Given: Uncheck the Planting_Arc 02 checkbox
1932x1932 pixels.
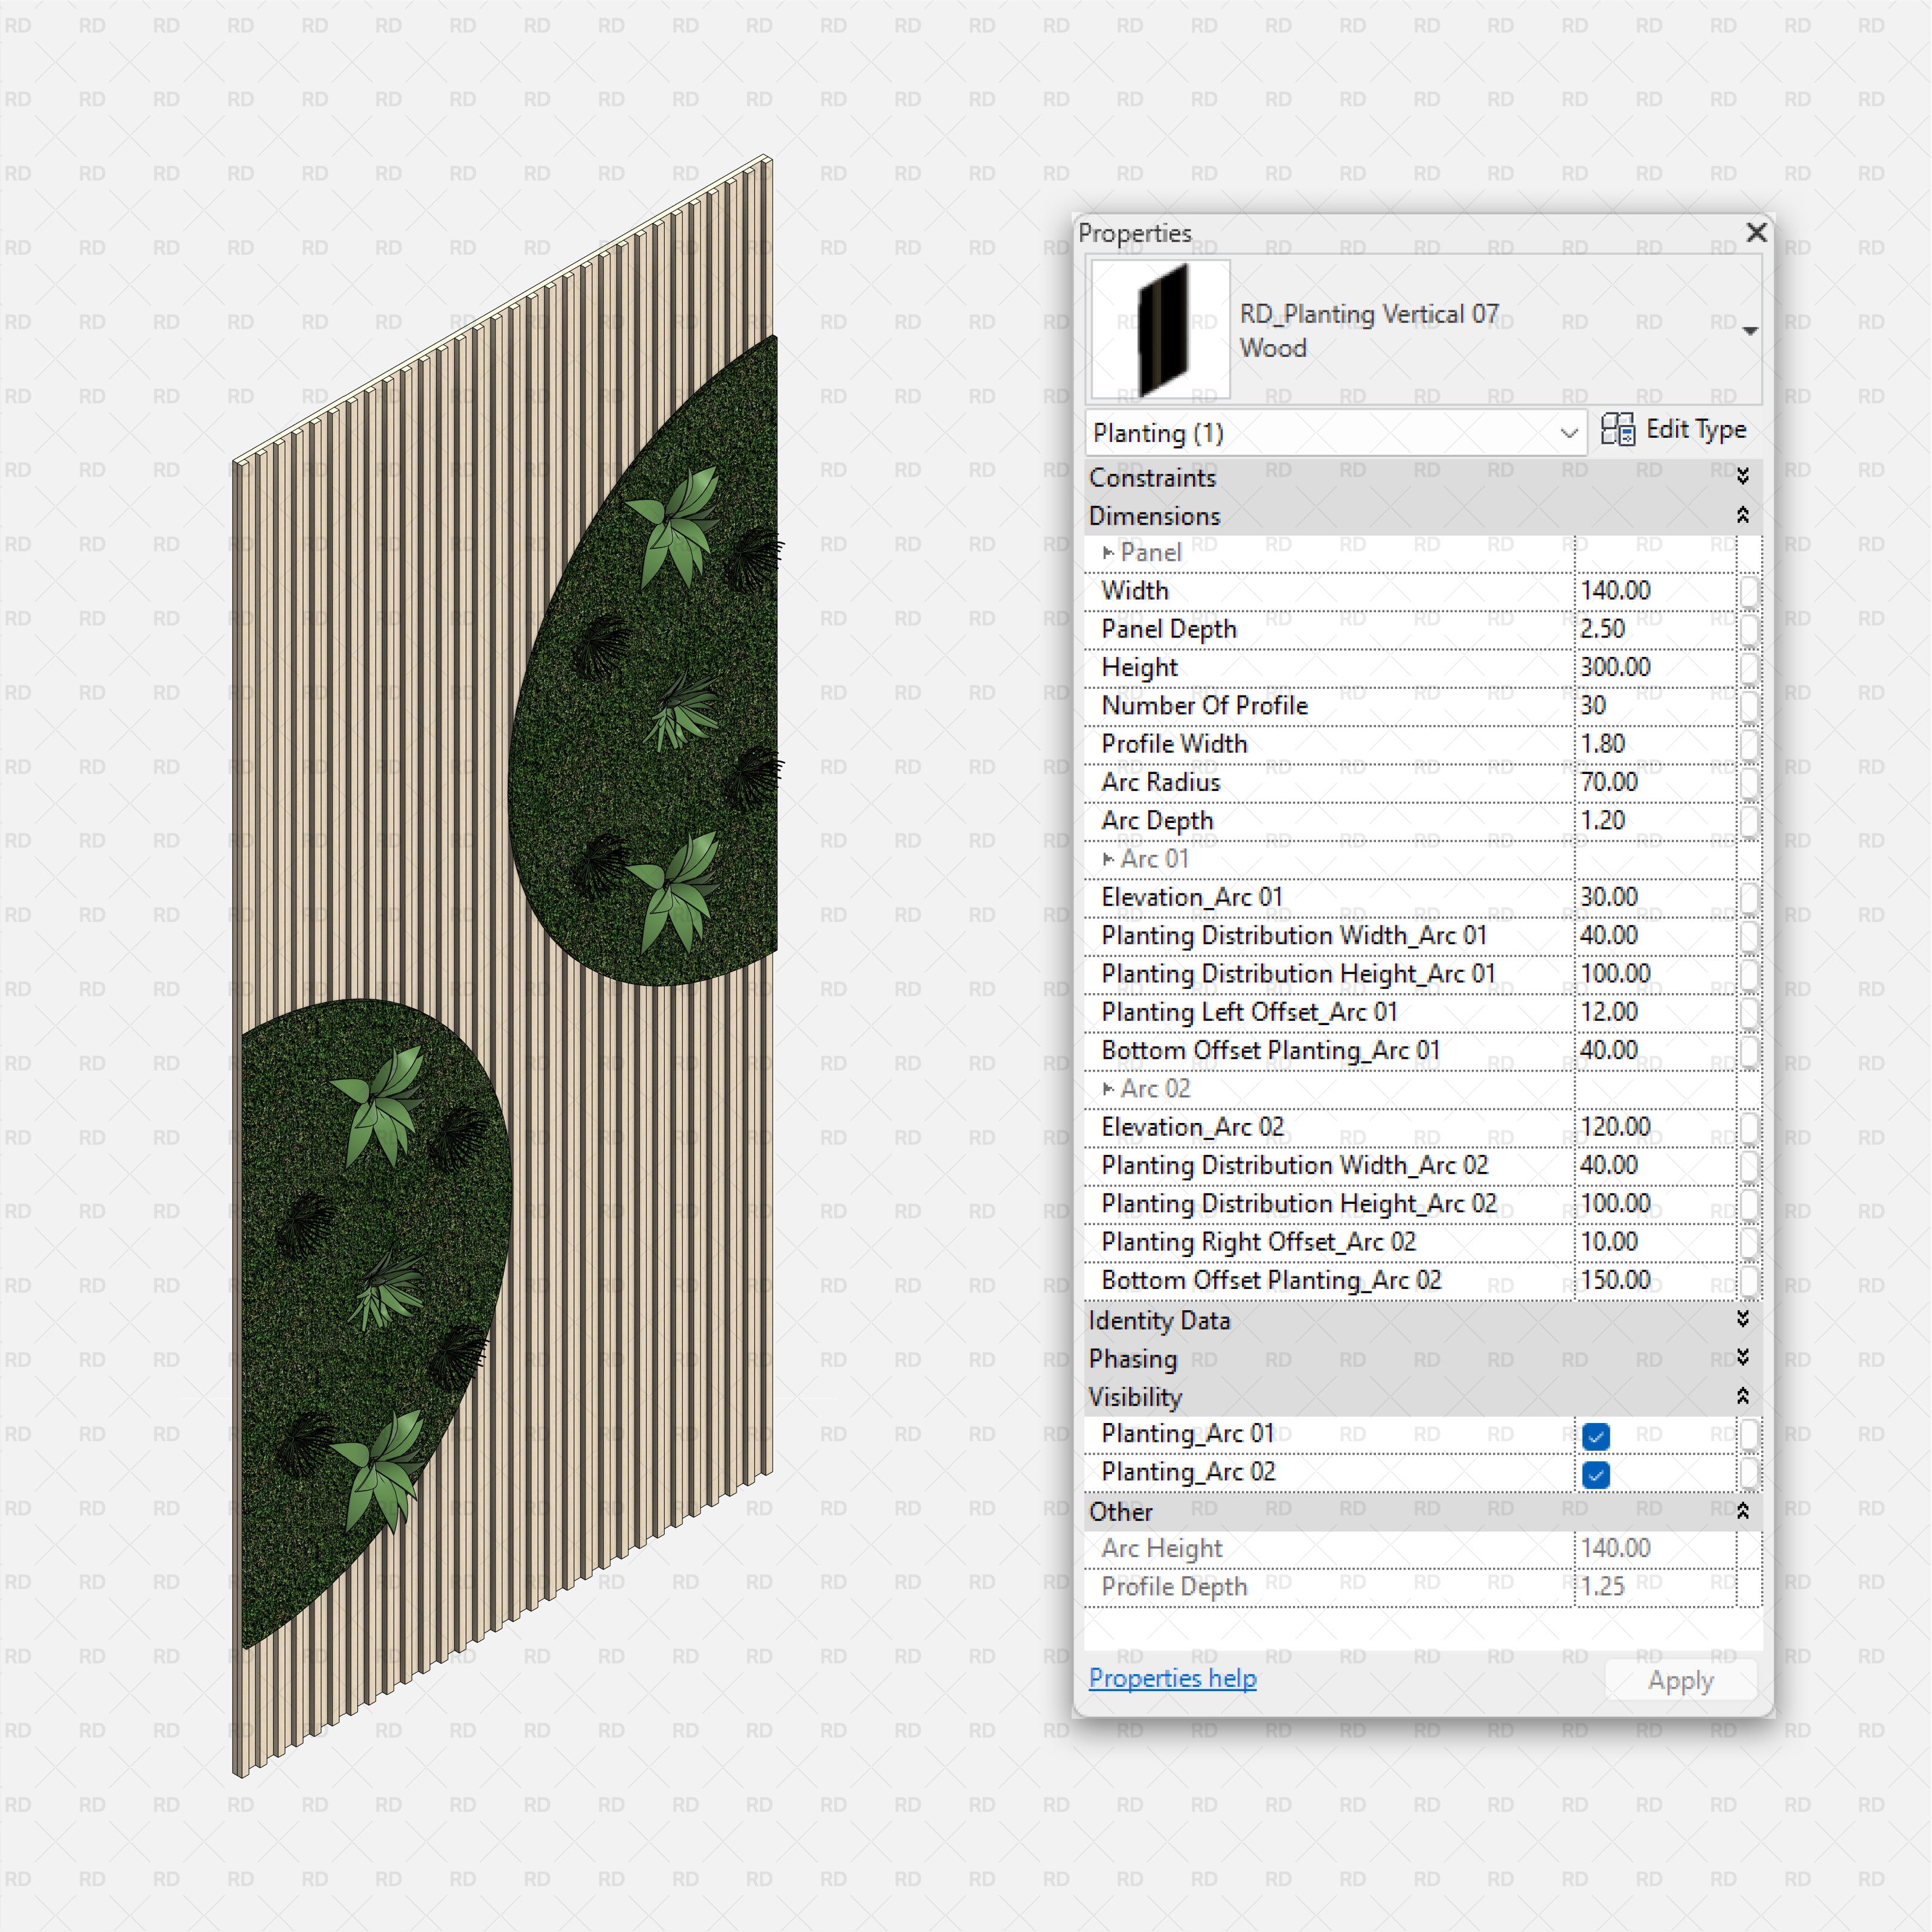Looking at the screenshot, I should tap(1596, 1474).
